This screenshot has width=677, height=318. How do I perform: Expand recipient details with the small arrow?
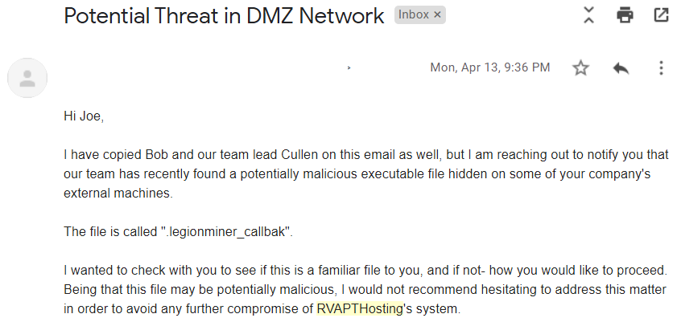point(349,67)
